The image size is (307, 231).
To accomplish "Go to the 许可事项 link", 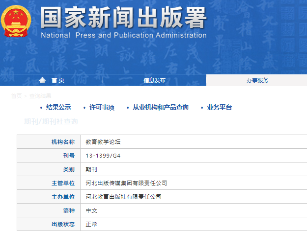I will (102, 108).
